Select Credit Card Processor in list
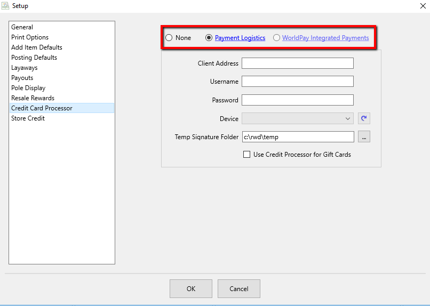 pyautogui.click(x=62, y=108)
